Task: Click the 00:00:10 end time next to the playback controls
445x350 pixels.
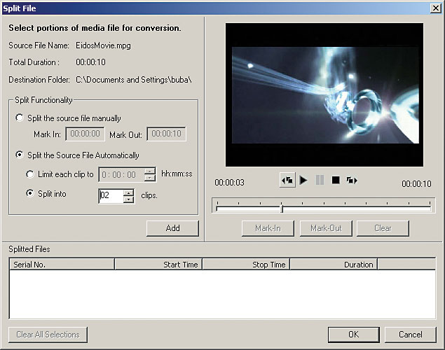Action: (x=416, y=183)
